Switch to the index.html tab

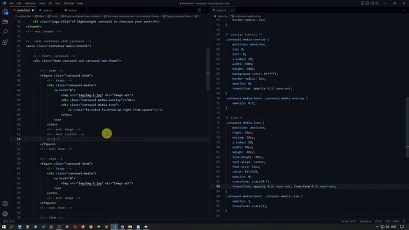click(x=24, y=10)
